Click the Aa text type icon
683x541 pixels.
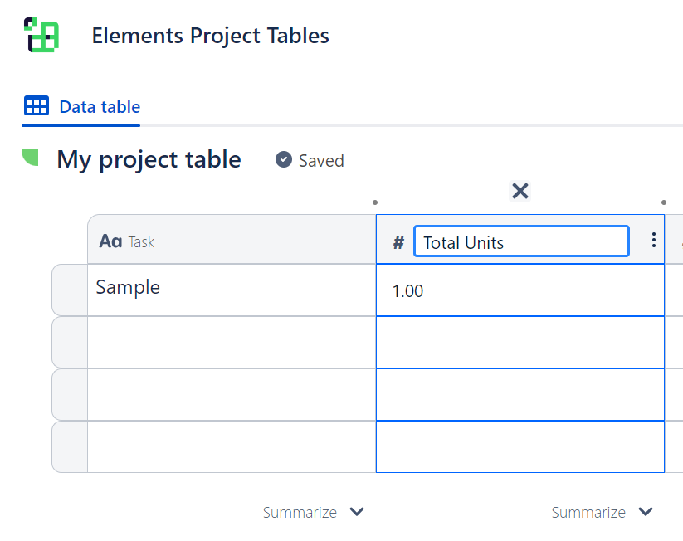[x=110, y=241]
